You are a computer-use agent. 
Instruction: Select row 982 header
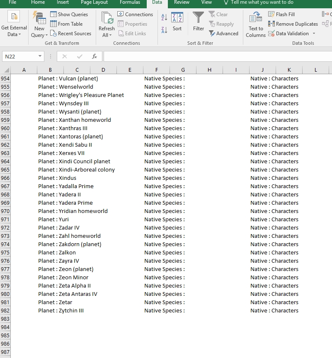coord(5,310)
